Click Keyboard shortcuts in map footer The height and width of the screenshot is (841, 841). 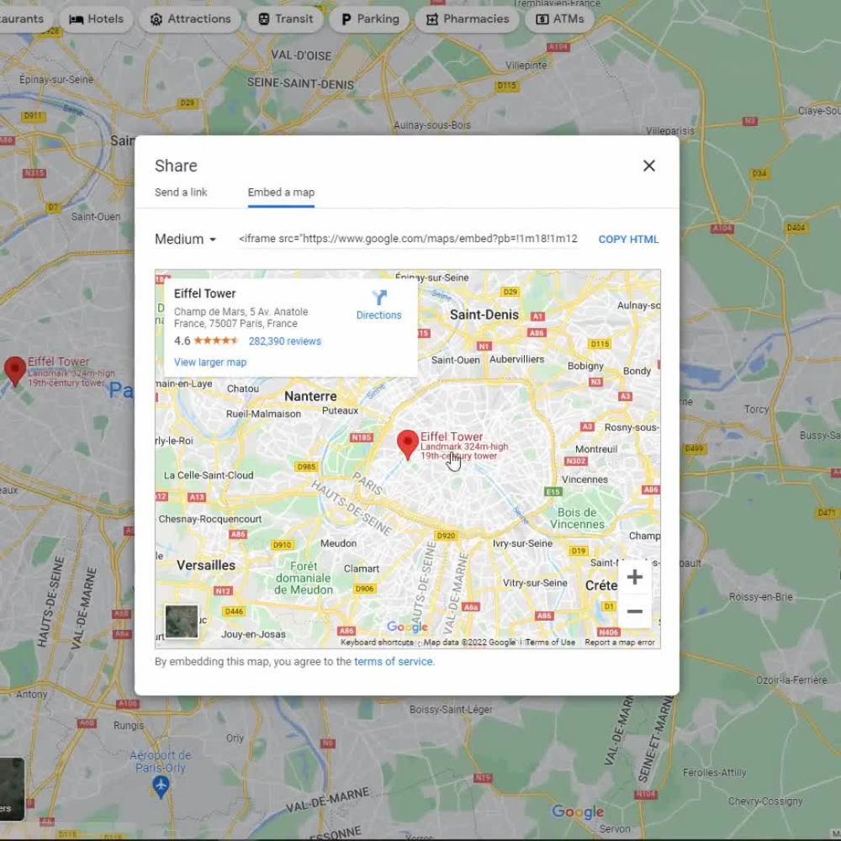pos(377,642)
